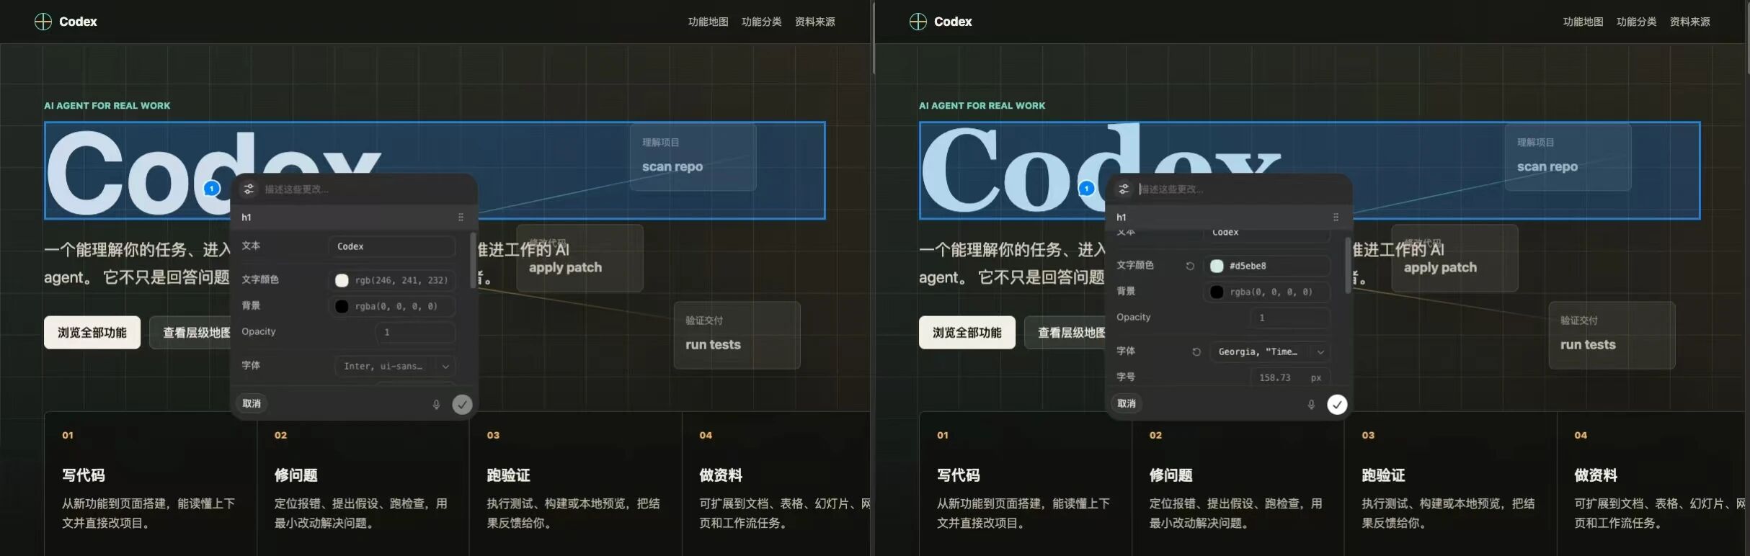Click 浏览全部功能 button in left view
Viewport: 1750px width, 556px height.
92,332
